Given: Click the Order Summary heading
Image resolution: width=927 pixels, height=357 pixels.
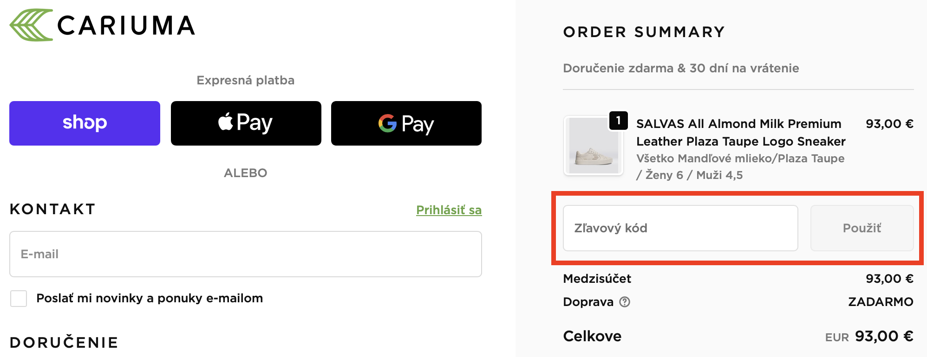Looking at the screenshot, I should coord(644,32).
